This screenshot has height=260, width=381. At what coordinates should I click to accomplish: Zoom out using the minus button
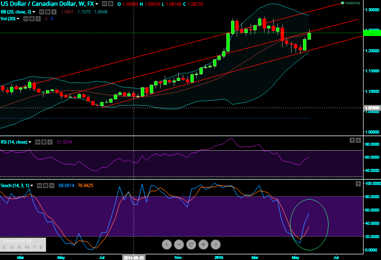179,245
